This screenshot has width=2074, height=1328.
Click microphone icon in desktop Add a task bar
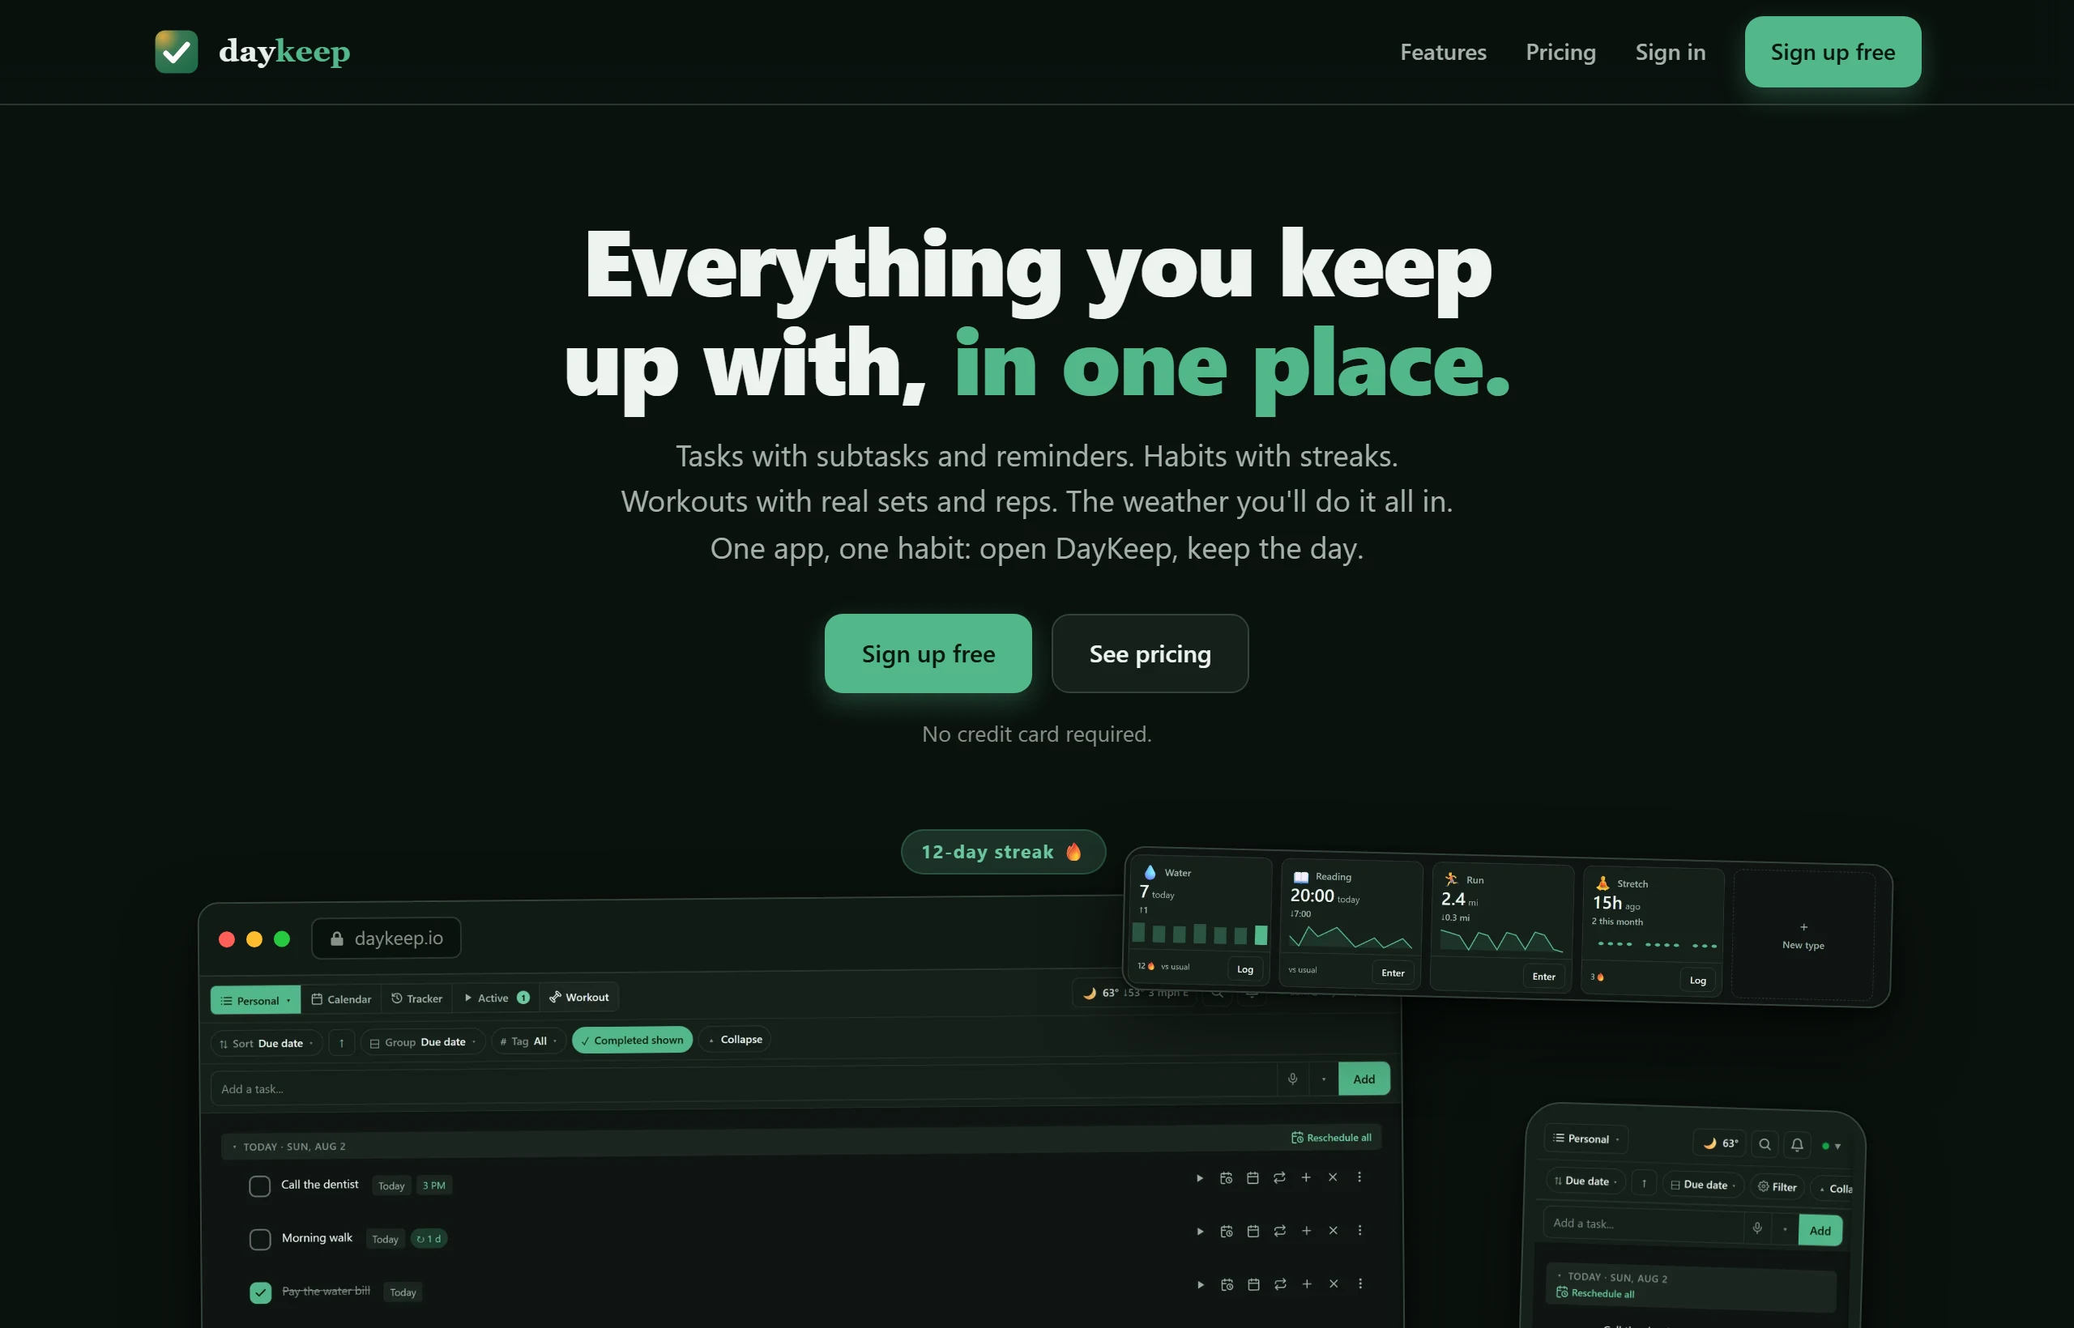pos(1292,1079)
